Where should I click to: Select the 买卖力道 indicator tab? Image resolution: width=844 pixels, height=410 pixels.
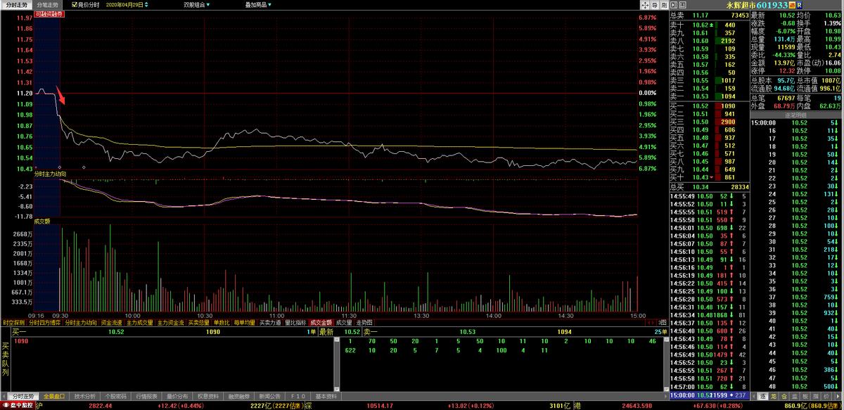(x=270, y=323)
